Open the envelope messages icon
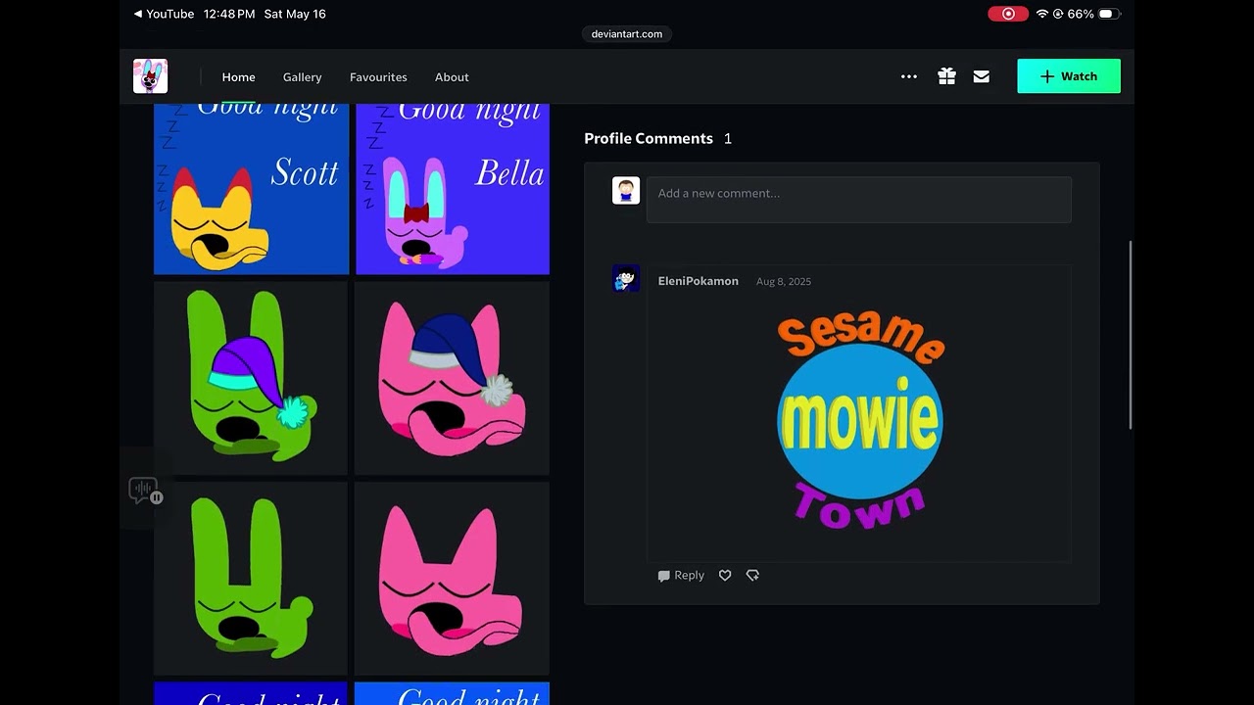Viewport: 1254px width, 705px height. 982,76
